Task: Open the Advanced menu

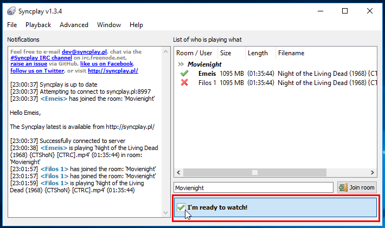Action: [x=74, y=25]
